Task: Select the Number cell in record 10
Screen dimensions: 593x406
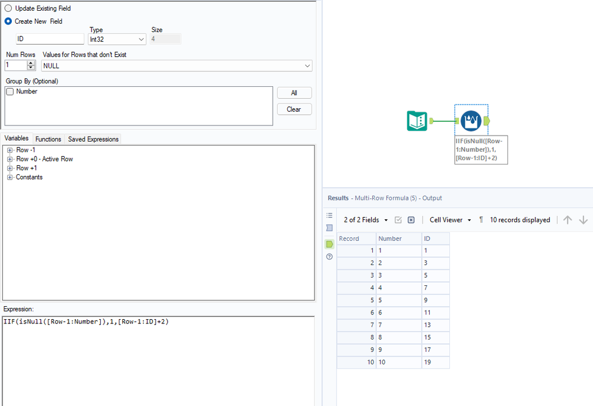Action: [x=399, y=363]
